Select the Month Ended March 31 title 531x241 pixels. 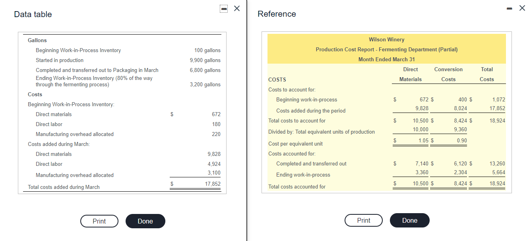[x=386, y=58]
